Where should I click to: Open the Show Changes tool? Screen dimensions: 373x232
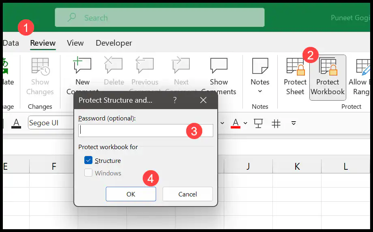40,76
